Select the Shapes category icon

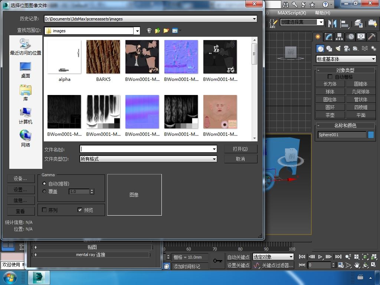tap(329, 49)
